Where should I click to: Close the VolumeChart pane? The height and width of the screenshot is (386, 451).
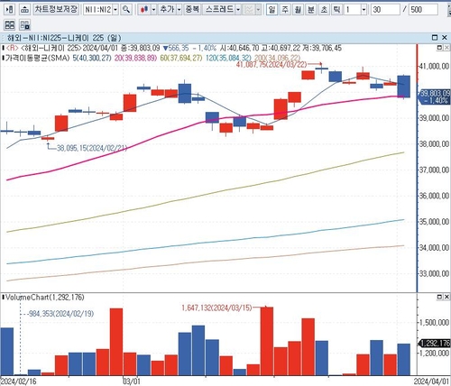coord(446,297)
